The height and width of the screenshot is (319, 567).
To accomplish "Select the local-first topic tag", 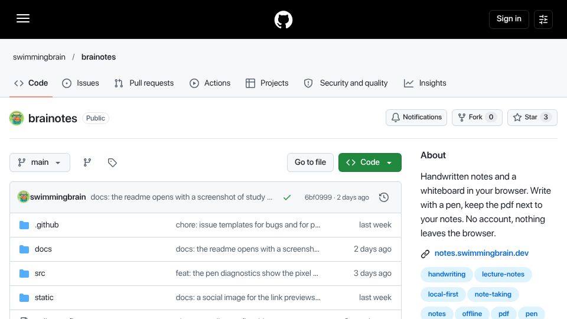I will click(443, 294).
